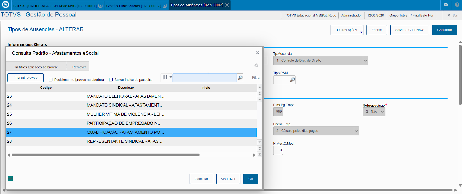Click the Administrador user label
Viewport: 462px width, 194px height.
(x=351, y=16)
